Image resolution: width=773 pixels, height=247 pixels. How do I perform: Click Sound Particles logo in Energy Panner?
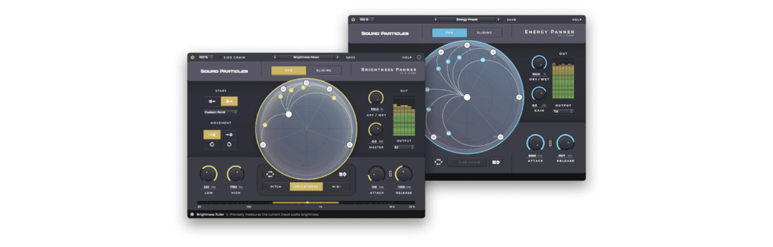(385, 33)
